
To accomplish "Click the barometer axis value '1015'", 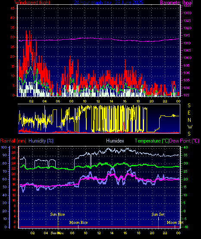I will pos(187,35).
